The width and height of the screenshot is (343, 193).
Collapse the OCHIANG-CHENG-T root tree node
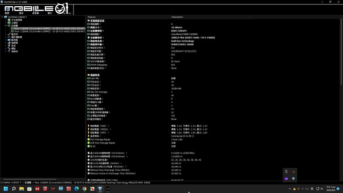[2, 17]
